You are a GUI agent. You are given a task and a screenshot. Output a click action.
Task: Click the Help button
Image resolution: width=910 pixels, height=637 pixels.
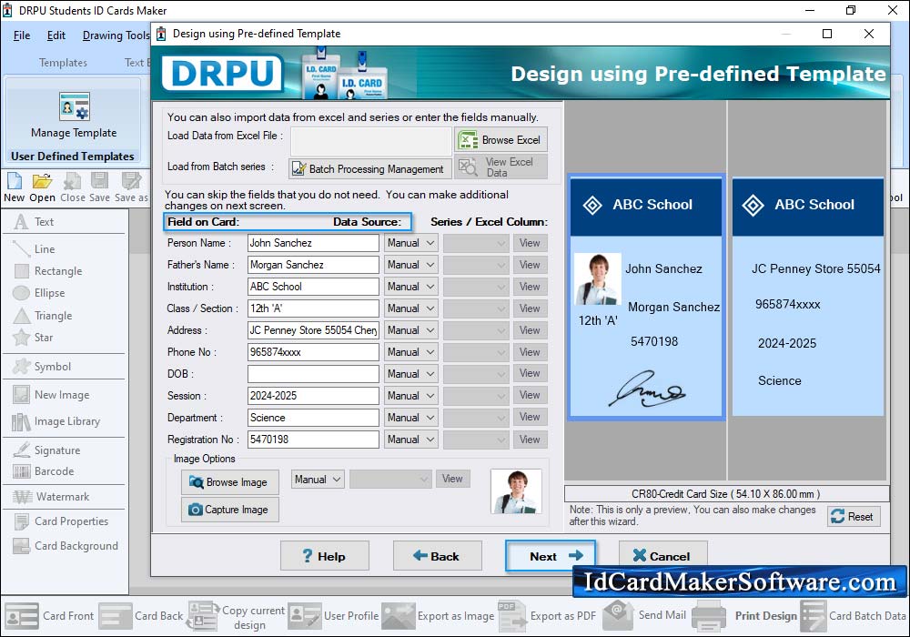point(325,556)
